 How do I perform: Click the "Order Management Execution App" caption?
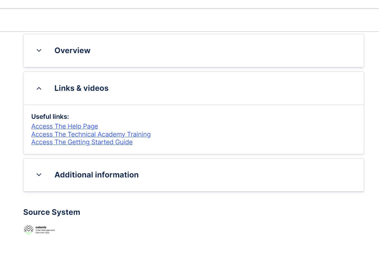45,231
